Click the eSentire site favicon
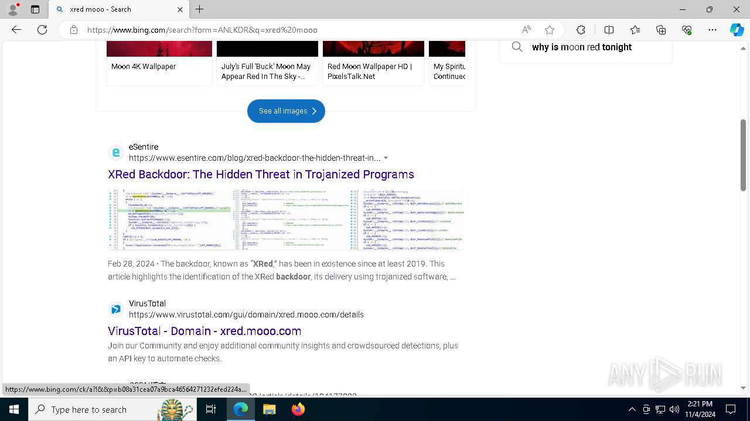The width and height of the screenshot is (750, 421). (x=116, y=153)
